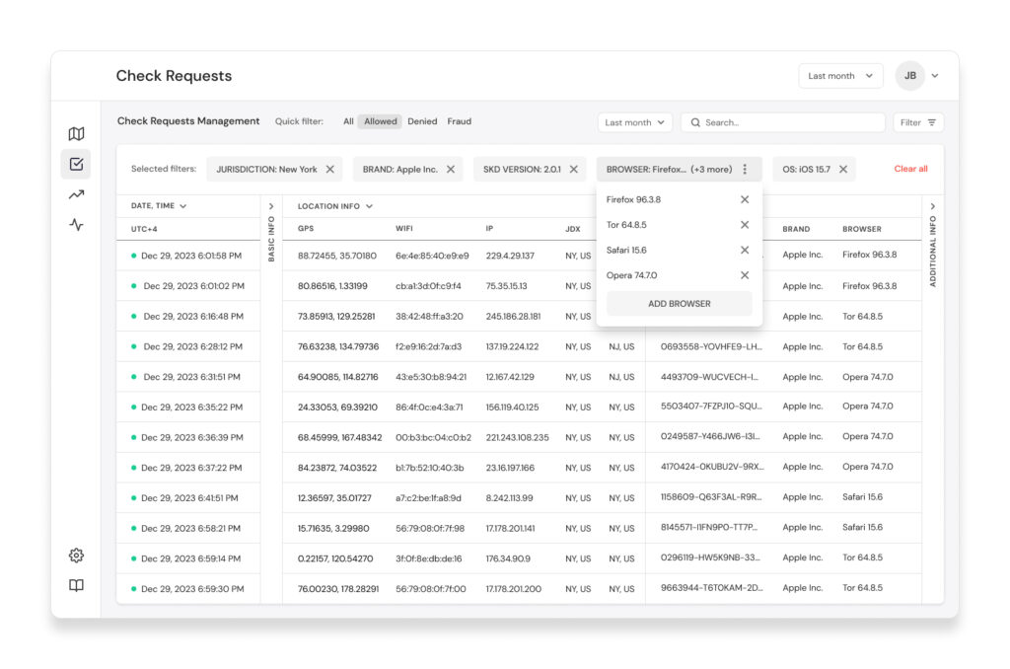
Task: Expand the Additional Info column panel
Action: pos(933,206)
